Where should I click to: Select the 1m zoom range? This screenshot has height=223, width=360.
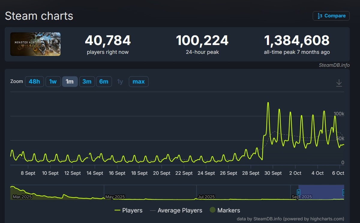pos(70,81)
